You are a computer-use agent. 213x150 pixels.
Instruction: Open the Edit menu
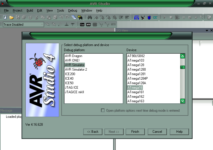40,10
